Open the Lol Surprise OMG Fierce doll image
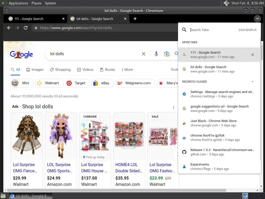The height and width of the screenshot is (199, 265). pyautogui.click(x=27, y=135)
